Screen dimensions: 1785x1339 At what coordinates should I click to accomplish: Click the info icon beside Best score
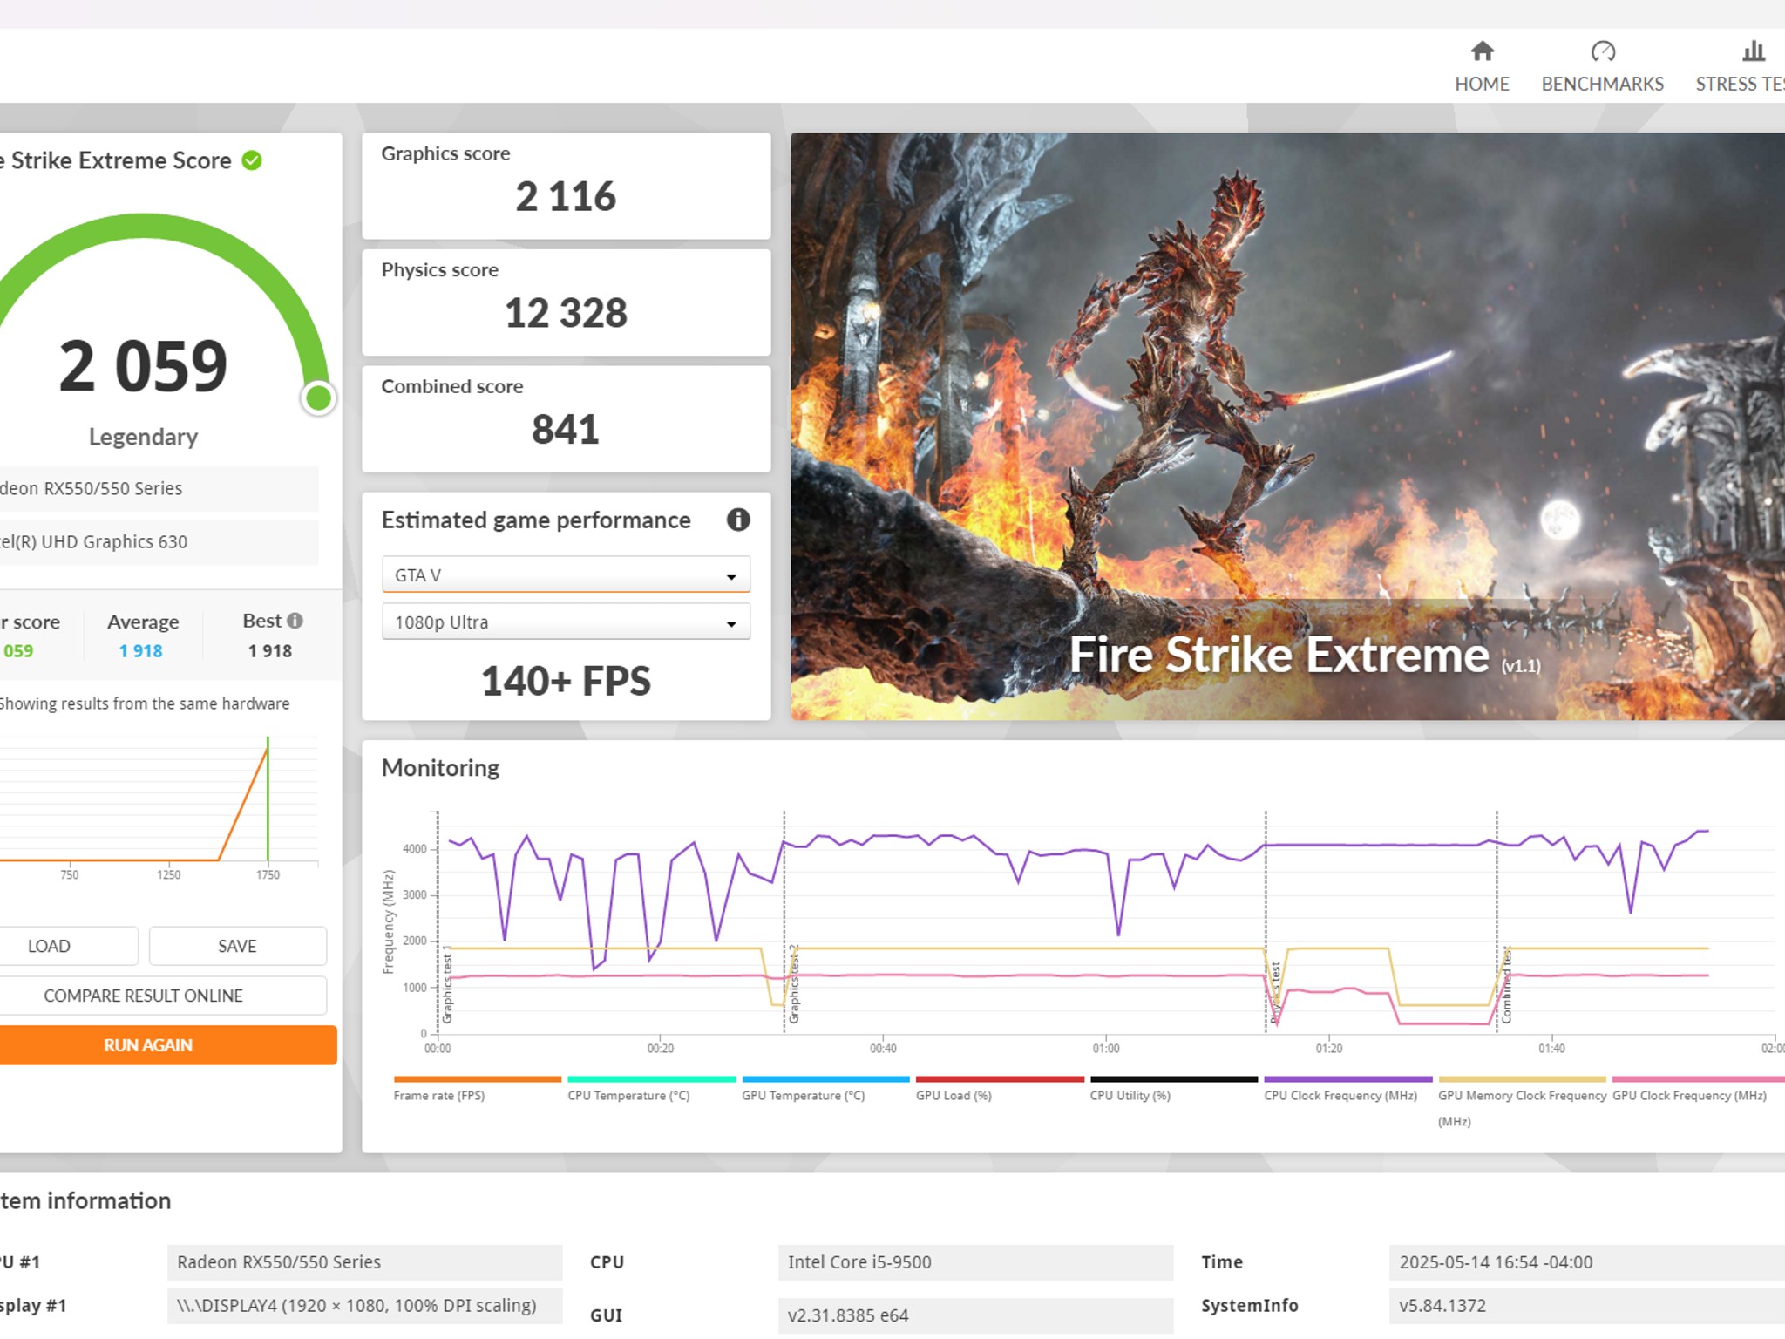pos(295,620)
